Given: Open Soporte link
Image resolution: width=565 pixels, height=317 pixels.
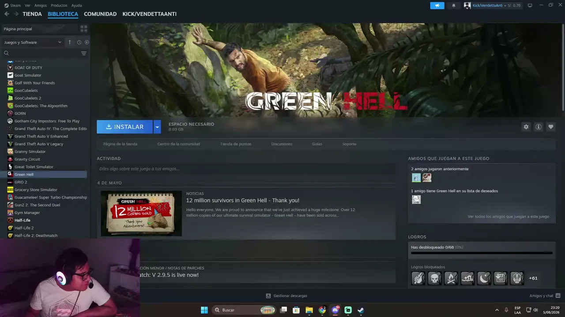Looking at the screenshot, I should [x=349, y=144].
